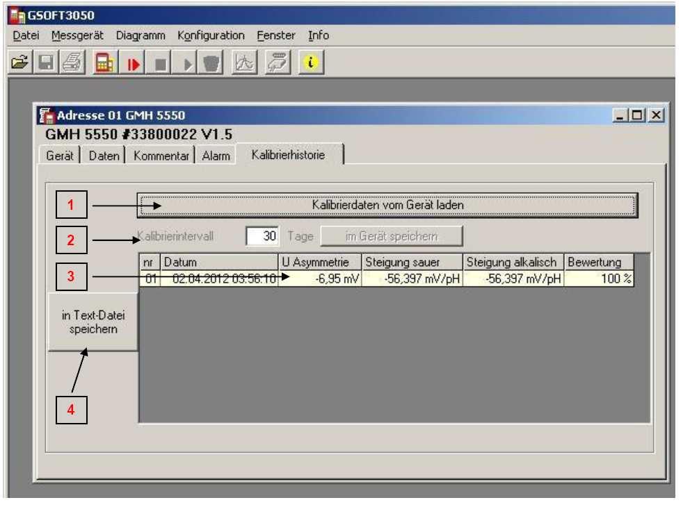Image resolution: width=683 pixels, height=507 pixels.
Task: Click the U Asymmetrie column header
Action: (320, 263)
